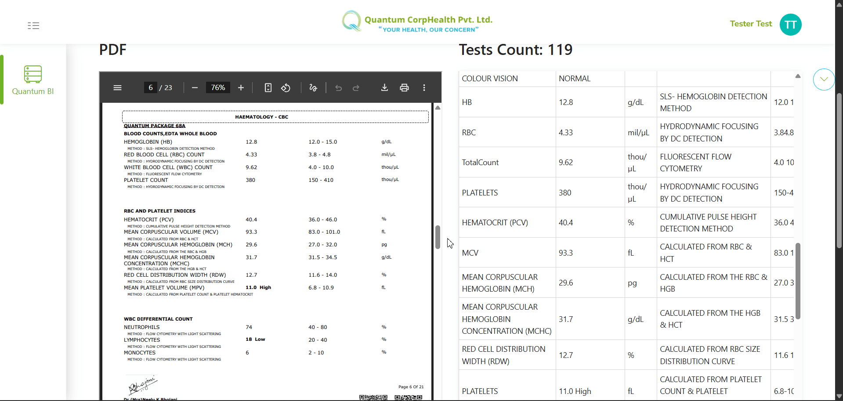
Task: Click the fit-to-page icon
Action: (x=268, y=87)
